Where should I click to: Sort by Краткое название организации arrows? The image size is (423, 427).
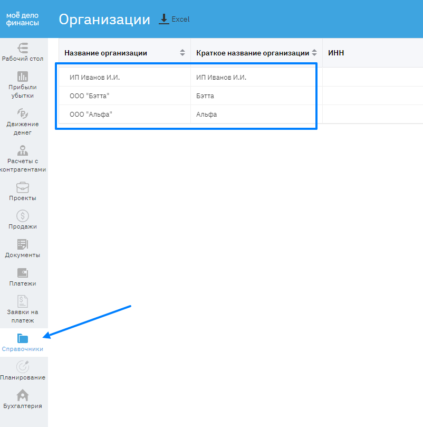click(314, 53)
